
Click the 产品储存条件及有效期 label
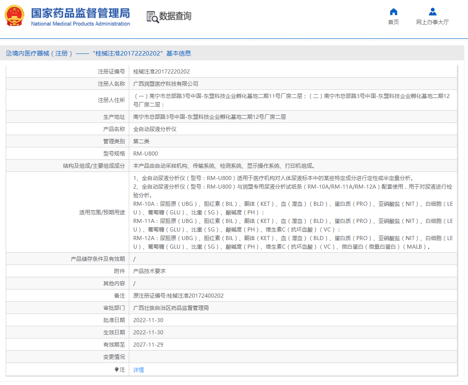point(98,259)
